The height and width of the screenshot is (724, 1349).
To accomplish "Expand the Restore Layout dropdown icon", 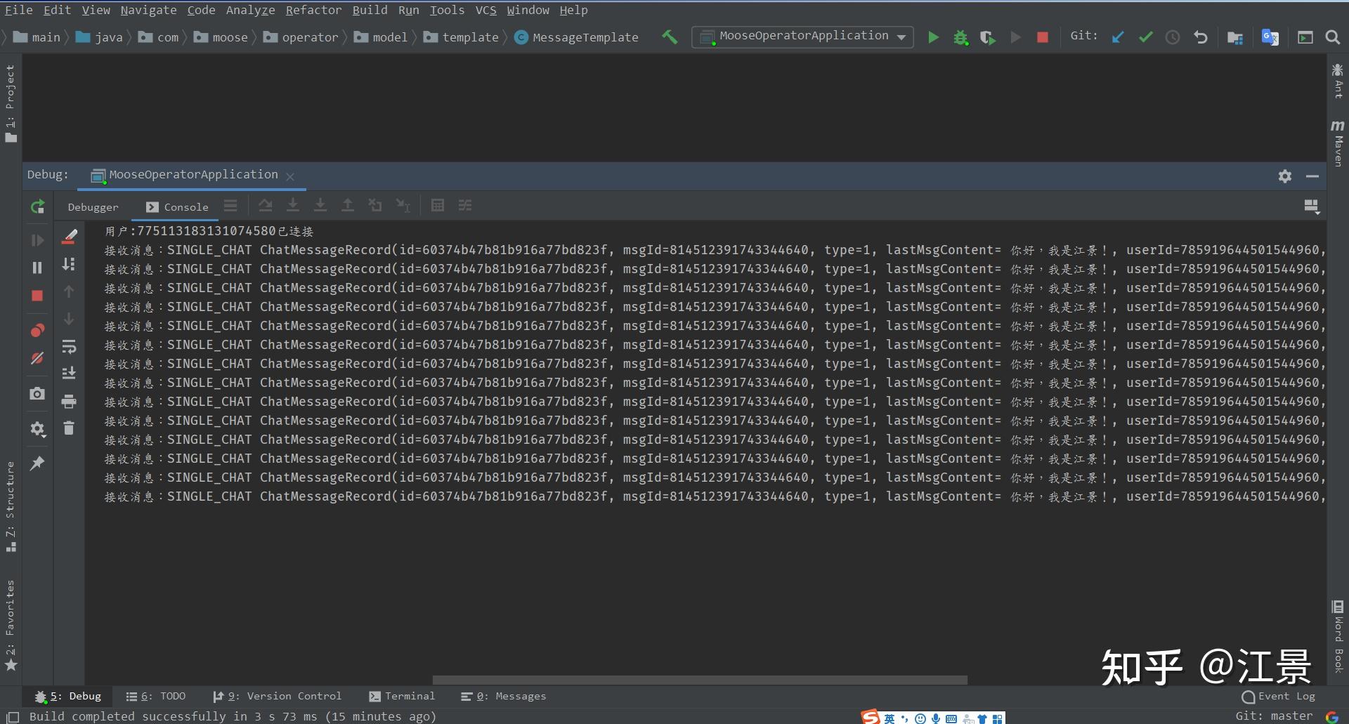I will point(1311,206).
